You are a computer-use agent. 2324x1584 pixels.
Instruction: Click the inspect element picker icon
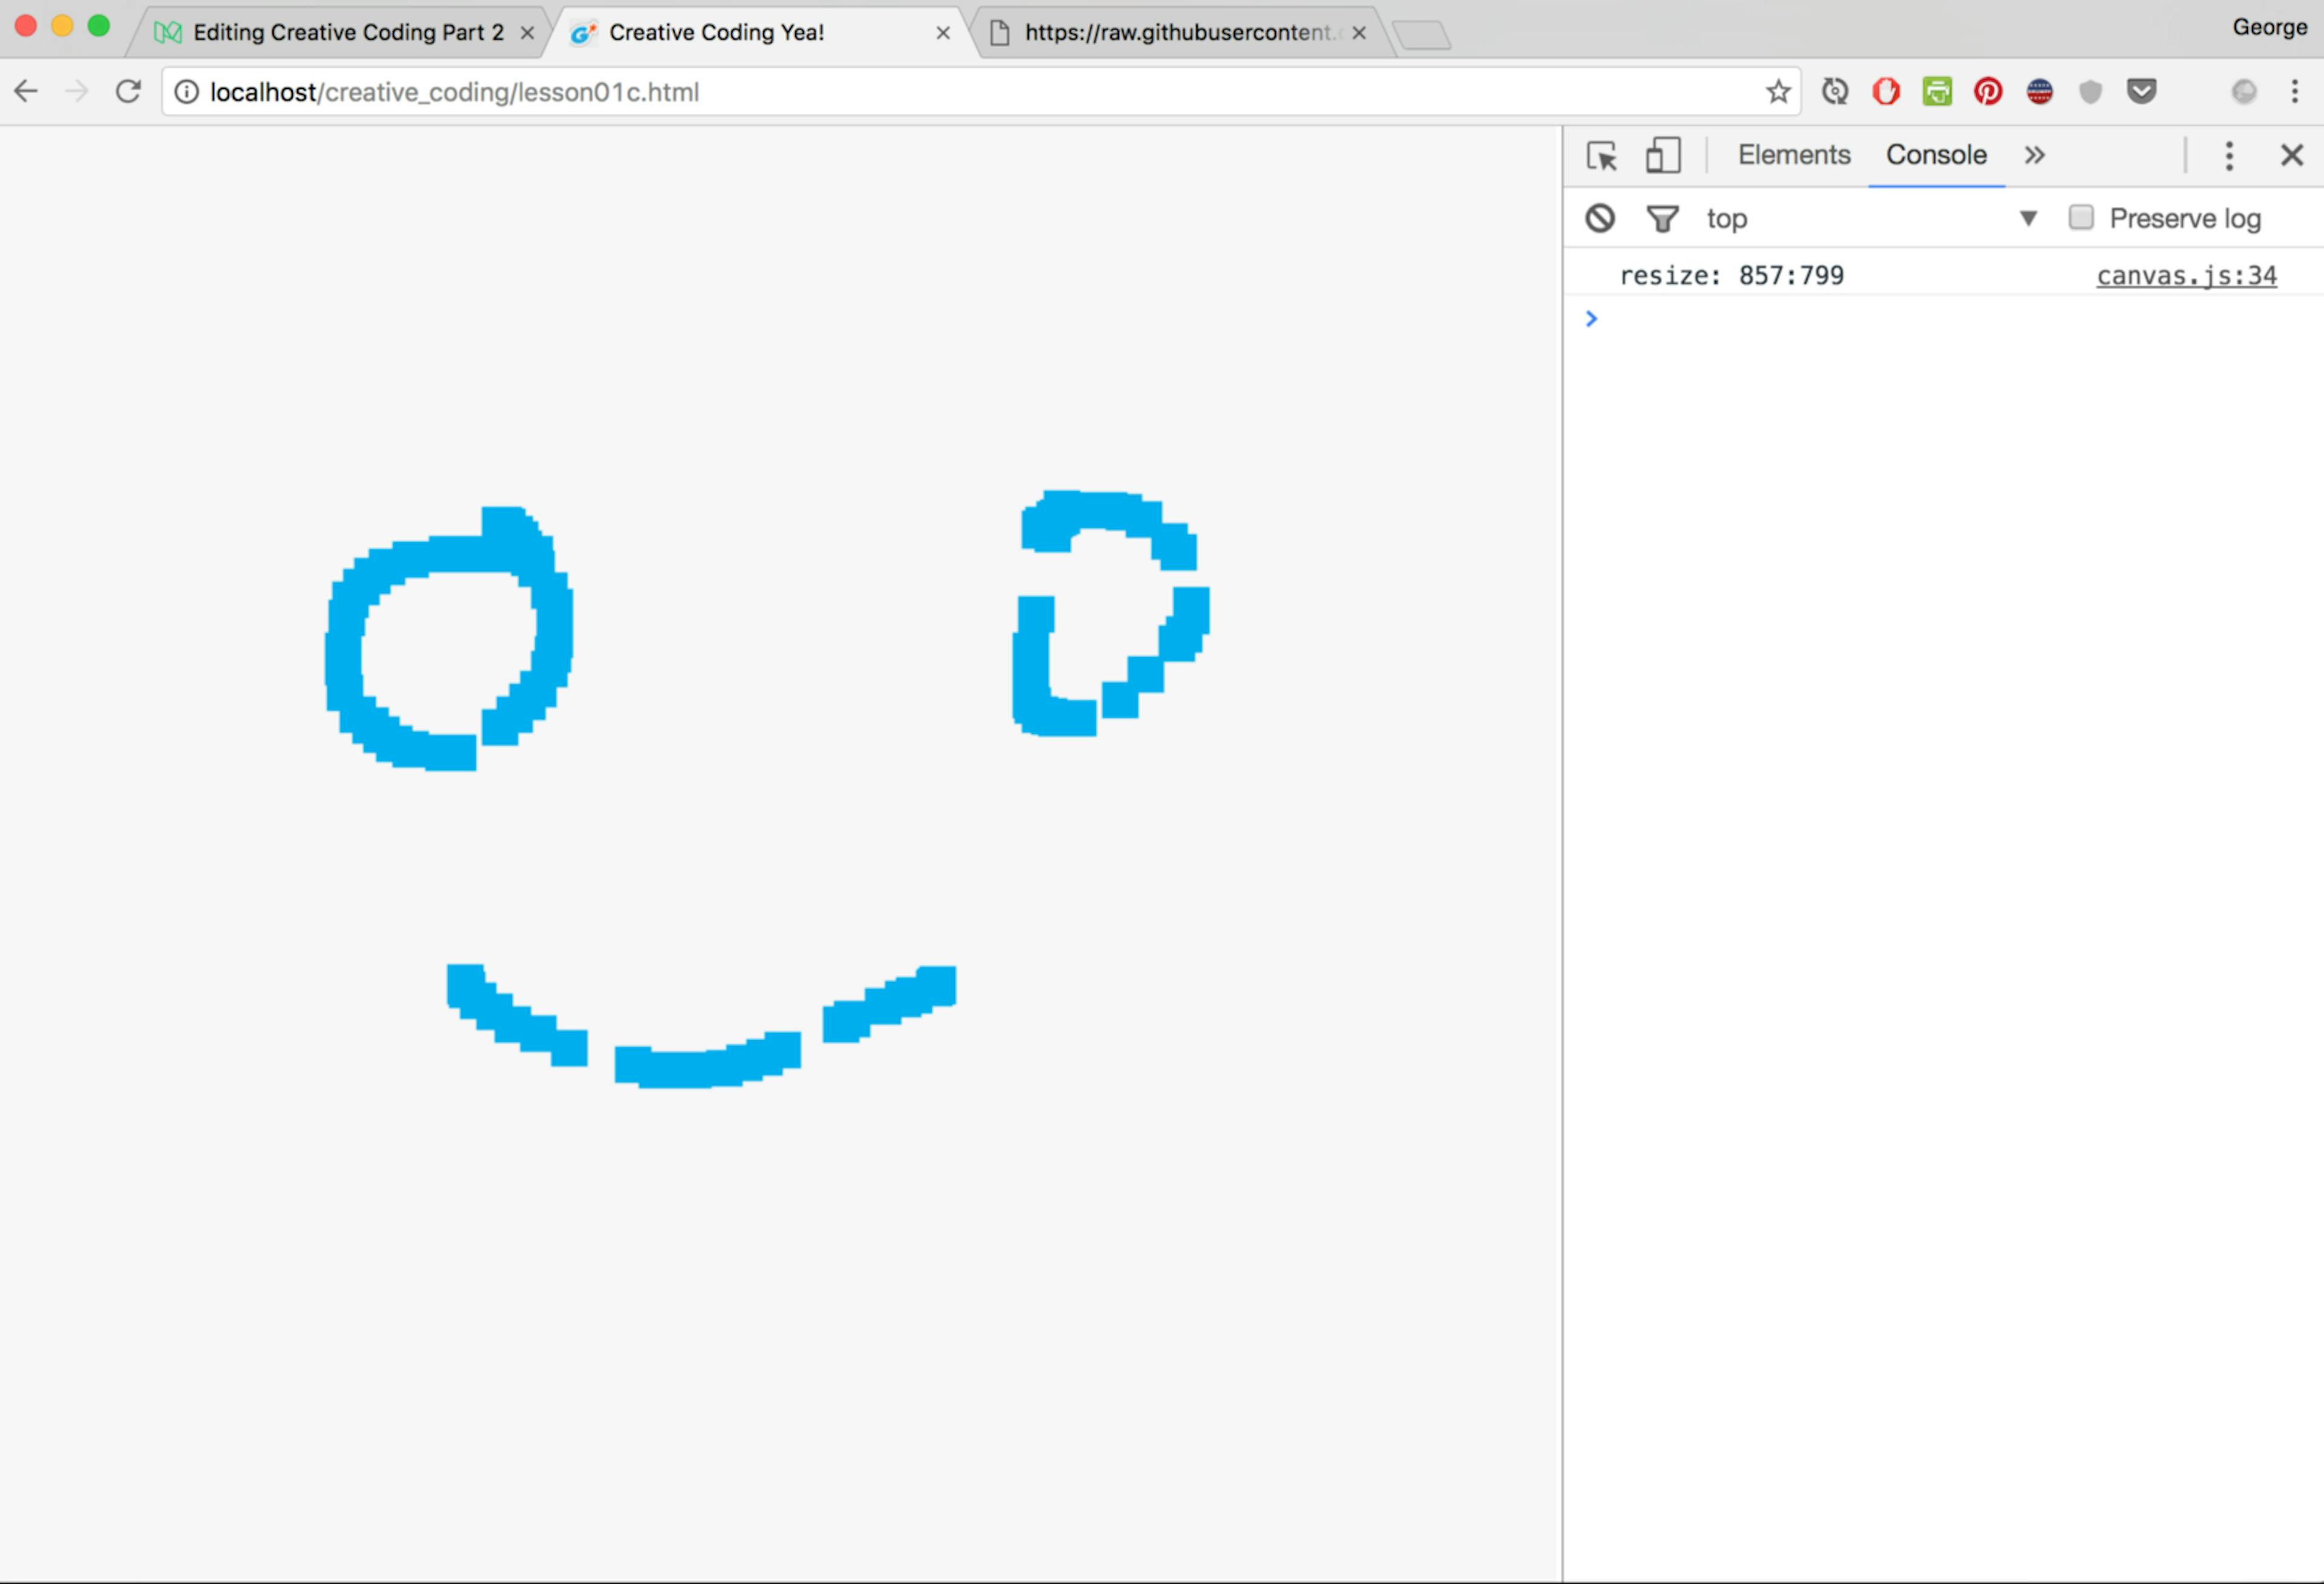(x=1601, y=156)
